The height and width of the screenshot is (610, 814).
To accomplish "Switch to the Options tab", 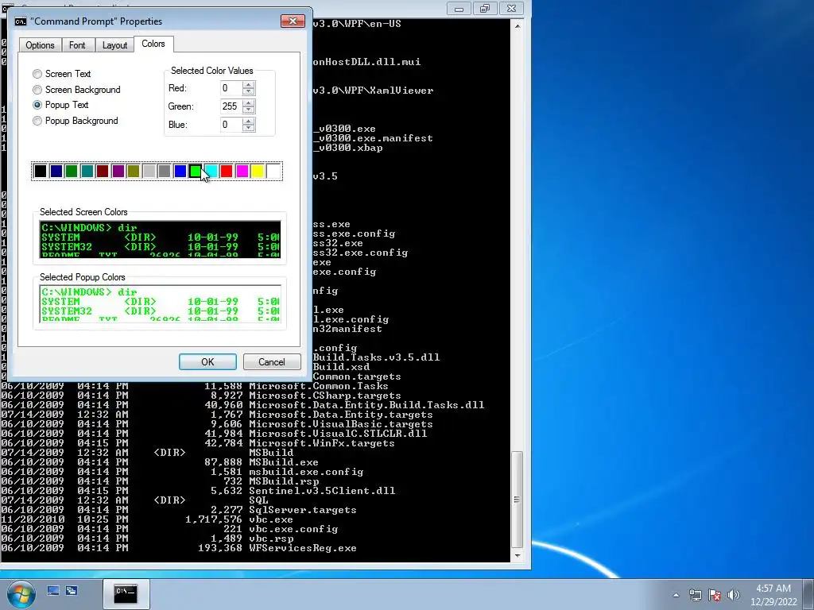I will [40, 45].
